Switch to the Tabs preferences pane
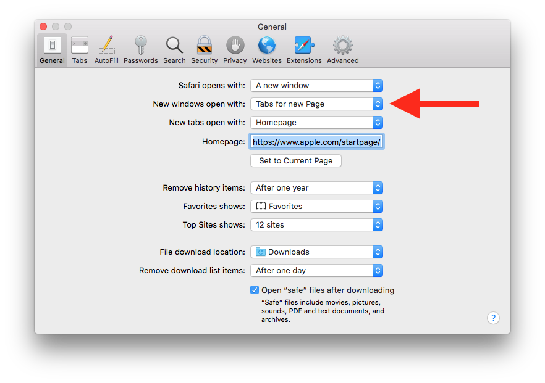The height and width of the screenshot is (383, 545). (80, 50)
